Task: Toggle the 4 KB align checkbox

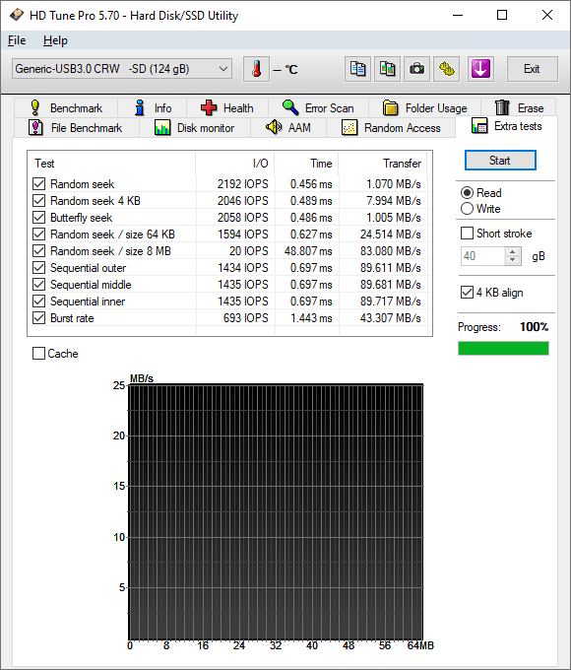Action: [x=467, y=293]
